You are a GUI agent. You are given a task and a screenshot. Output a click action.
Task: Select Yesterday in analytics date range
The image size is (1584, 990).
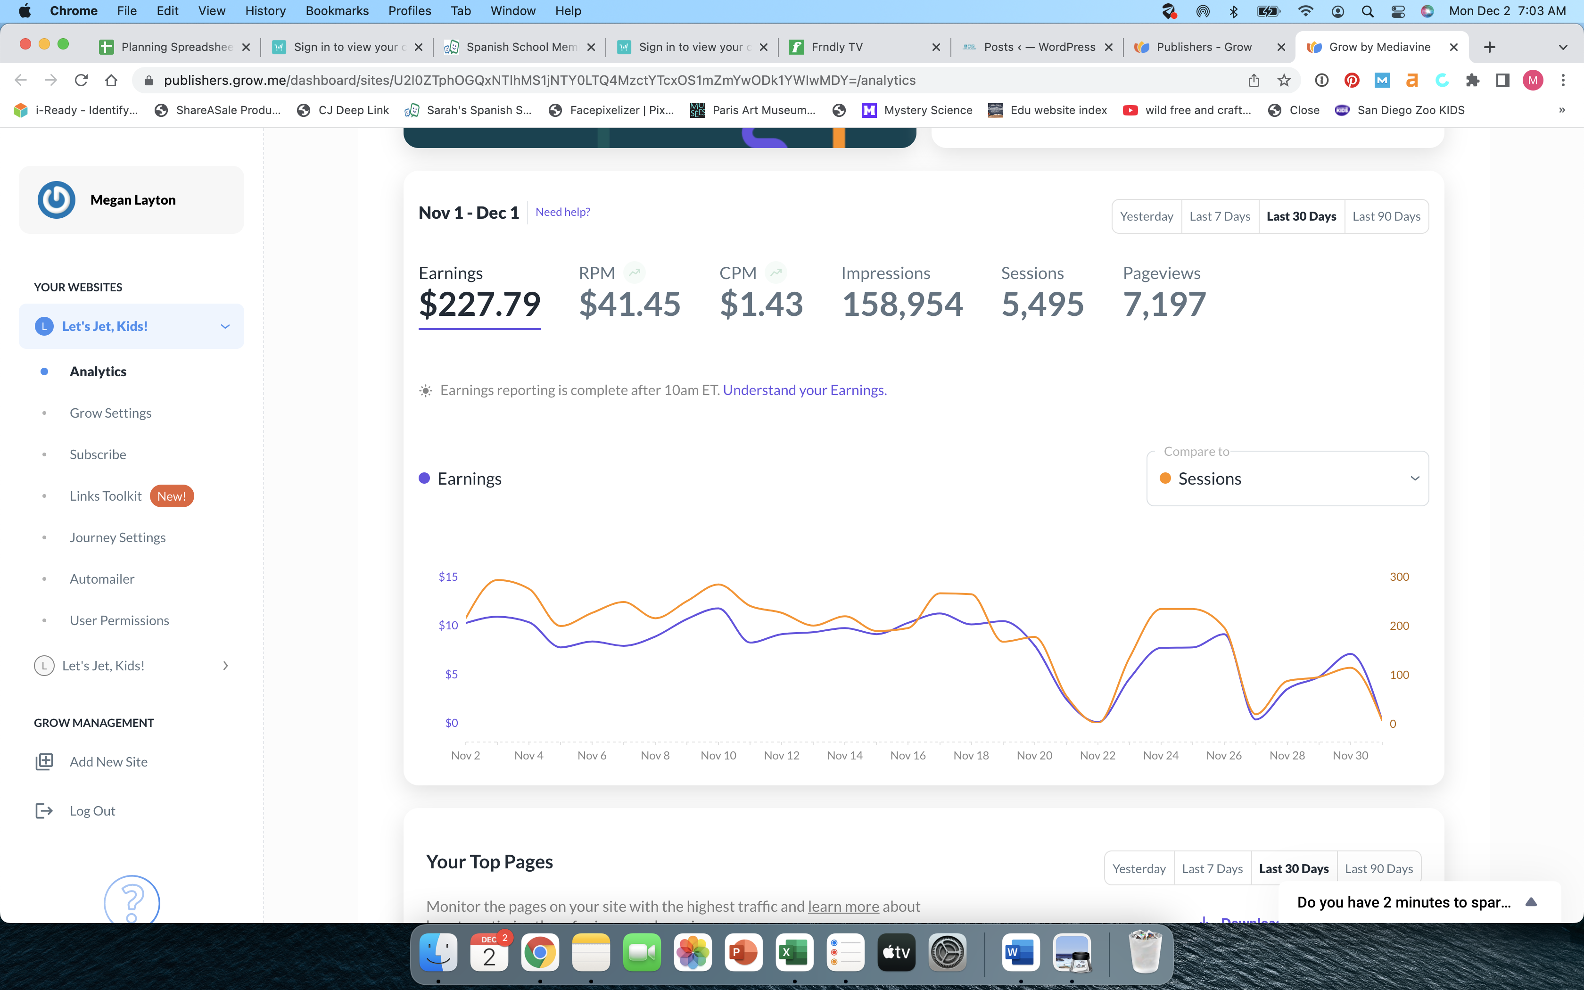pyautogui.click(x=1146, y=216)
